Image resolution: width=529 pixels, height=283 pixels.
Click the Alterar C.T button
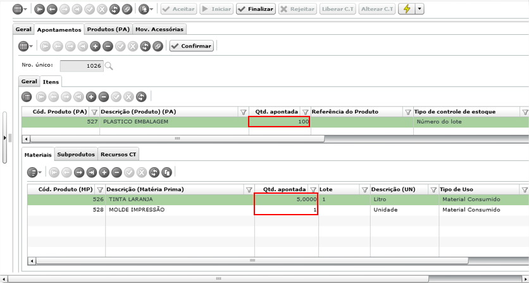377,9
